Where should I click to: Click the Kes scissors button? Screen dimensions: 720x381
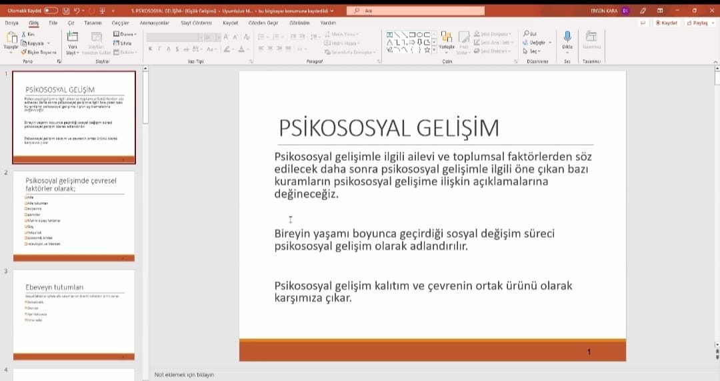(x=28, y=35)
